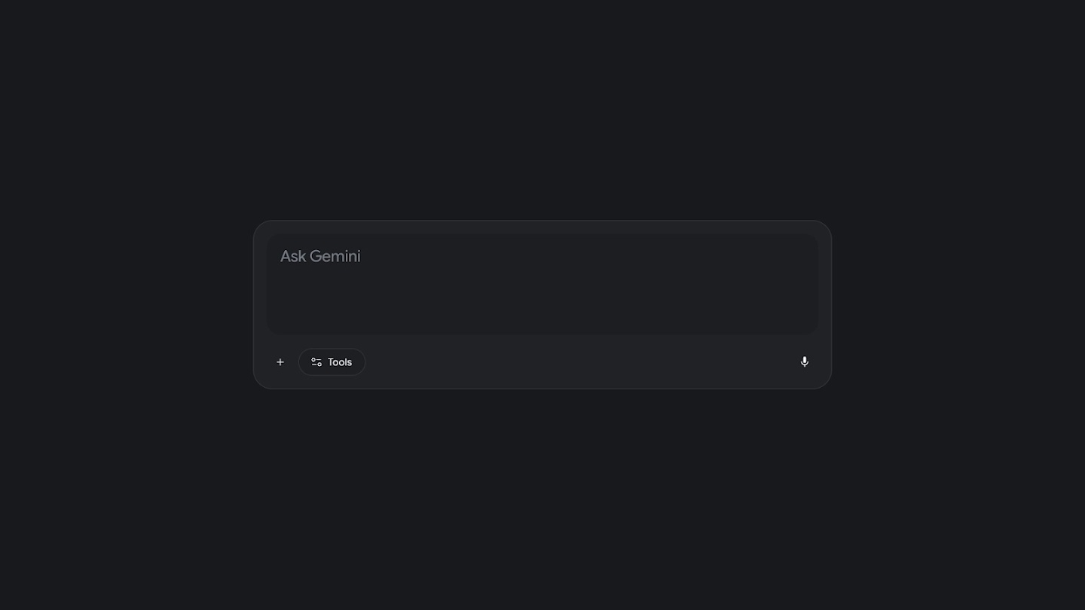
Task: Click the word Tools label
Action: pos(340,362)
